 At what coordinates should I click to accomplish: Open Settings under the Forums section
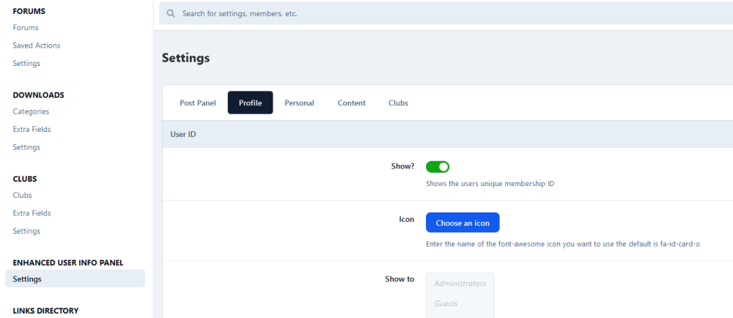tap(26, 63)
